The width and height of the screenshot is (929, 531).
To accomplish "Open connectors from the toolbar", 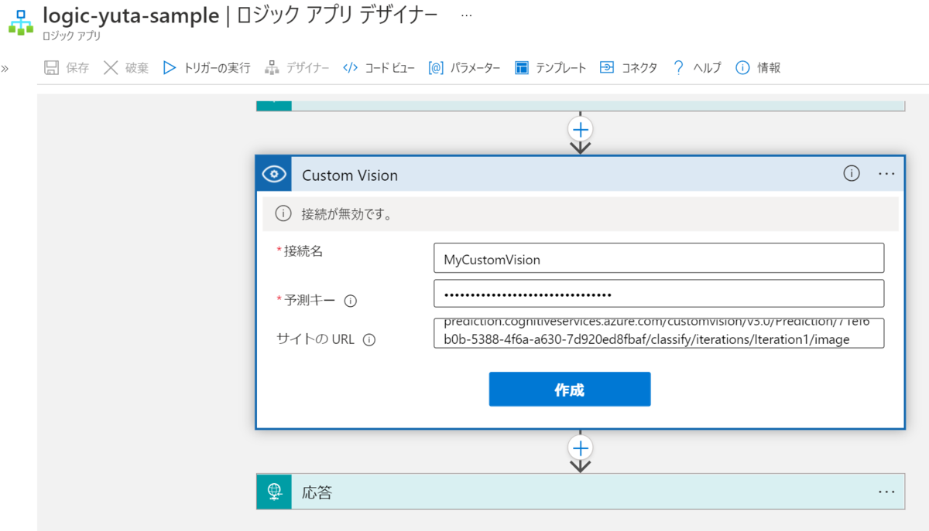I will 629,68.
